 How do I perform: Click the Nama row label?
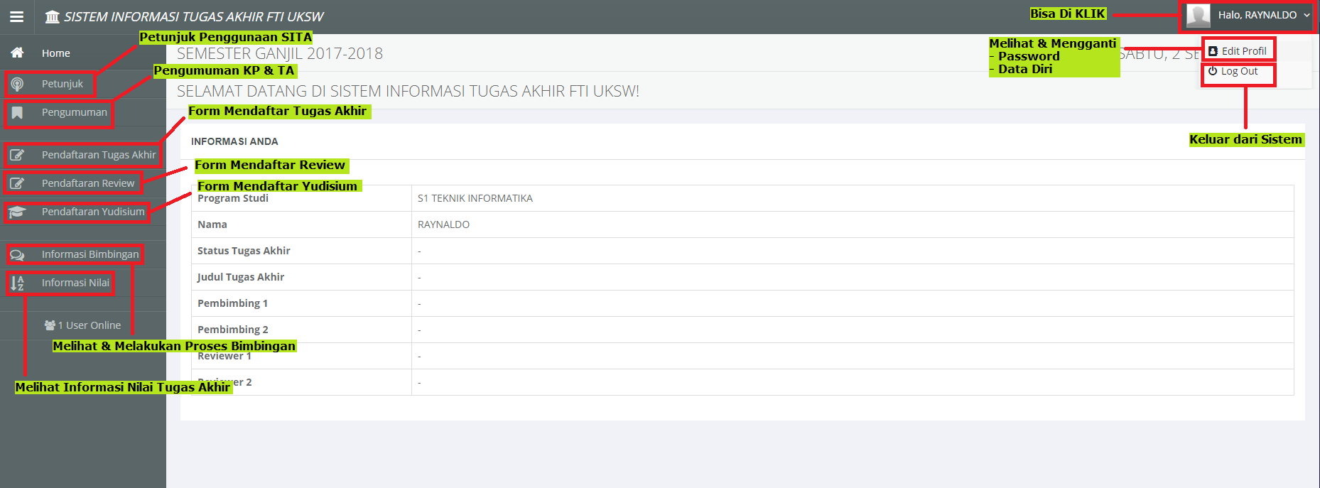(x=212, y=224)
